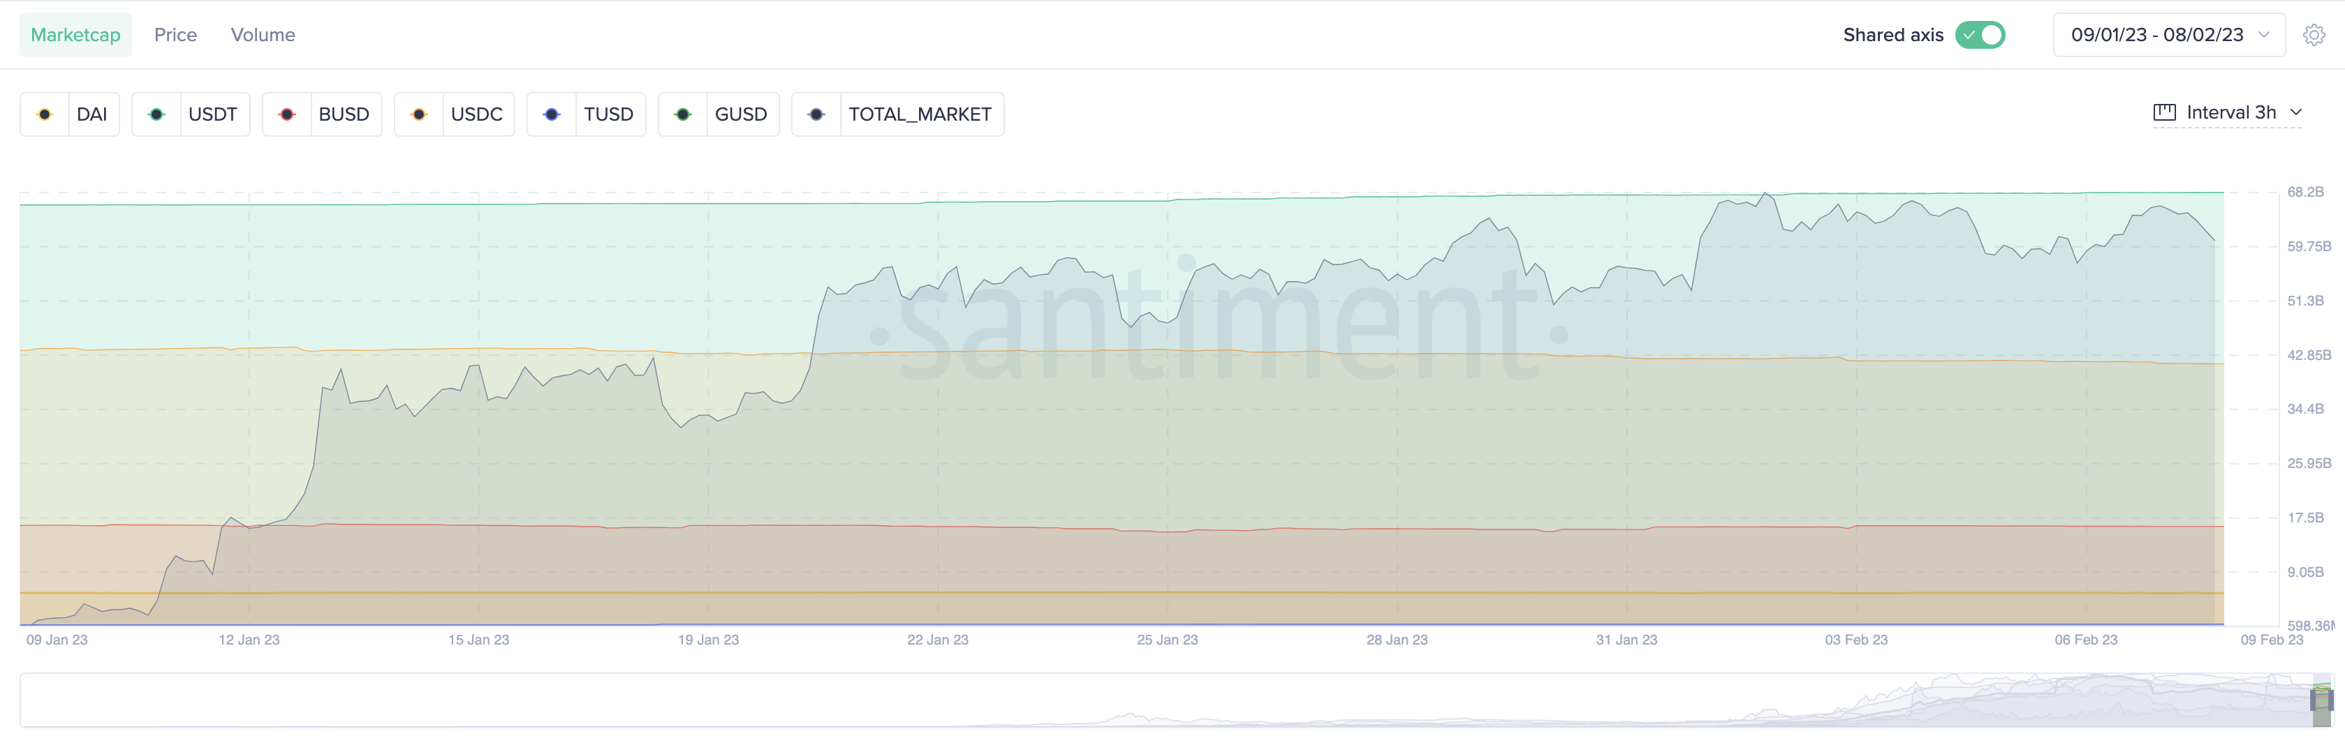The height and width of the screenshot is (745, 2345).
Task: Click the 15 Jan 23 x-axis label
Action: coord(479,640)
